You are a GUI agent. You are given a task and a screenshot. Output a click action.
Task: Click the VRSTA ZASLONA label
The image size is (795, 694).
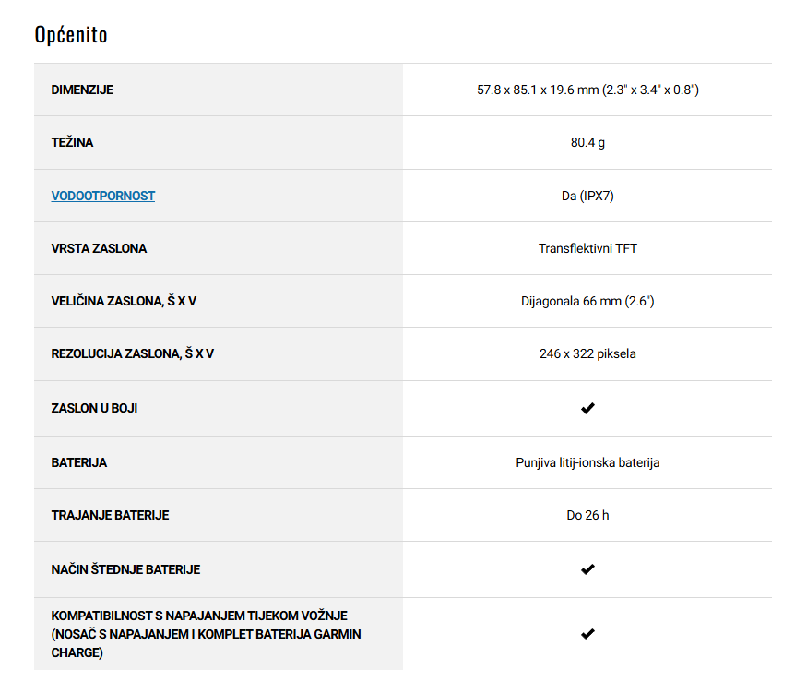[x=99, y=248]
